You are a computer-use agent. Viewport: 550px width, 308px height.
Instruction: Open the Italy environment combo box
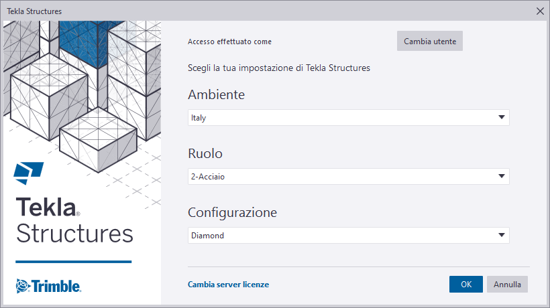click(348, 118)
